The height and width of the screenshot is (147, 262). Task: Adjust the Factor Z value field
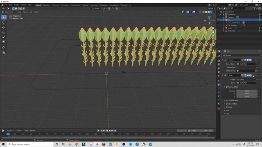[x=247, y=96]
